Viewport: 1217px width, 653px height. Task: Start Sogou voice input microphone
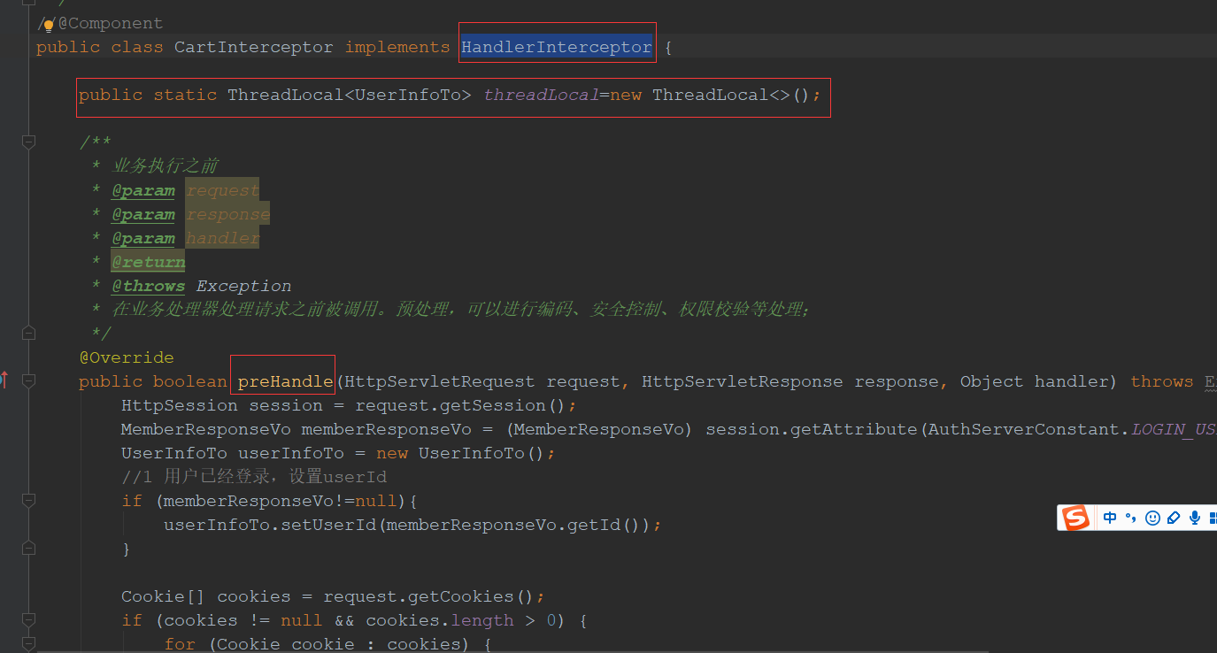(1195, 518)
